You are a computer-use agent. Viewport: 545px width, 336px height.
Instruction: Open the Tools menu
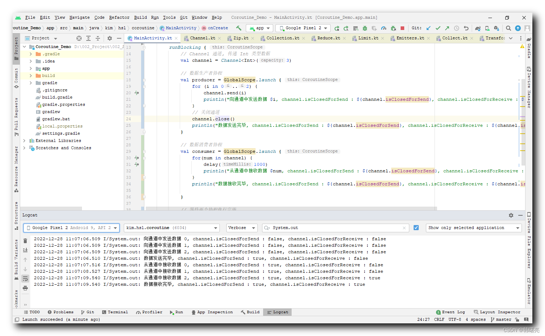click(x=169, y=17)
